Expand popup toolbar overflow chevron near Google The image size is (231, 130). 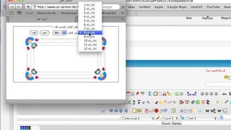click(123, 7)
